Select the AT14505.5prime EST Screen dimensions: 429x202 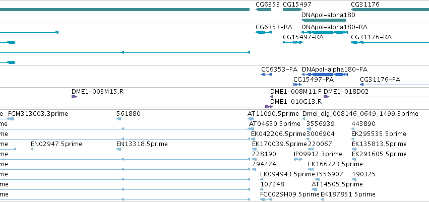tap(315, 189)
